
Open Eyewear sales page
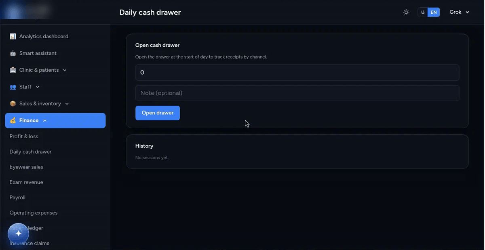26,167
